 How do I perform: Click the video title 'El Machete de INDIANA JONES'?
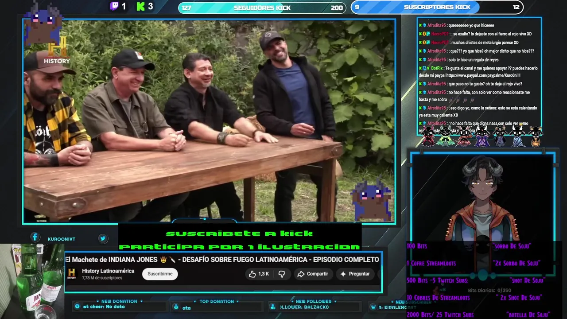click(x=222, y=259)
